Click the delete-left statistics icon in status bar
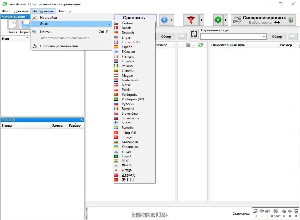300x220 pixels. pyautogui.click(x=256, y=211)
